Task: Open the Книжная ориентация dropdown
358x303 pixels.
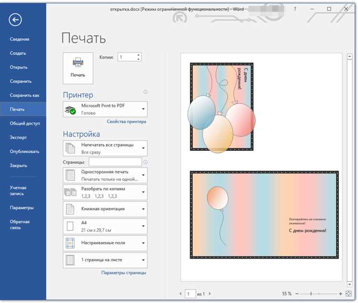Action: point(105,209)
